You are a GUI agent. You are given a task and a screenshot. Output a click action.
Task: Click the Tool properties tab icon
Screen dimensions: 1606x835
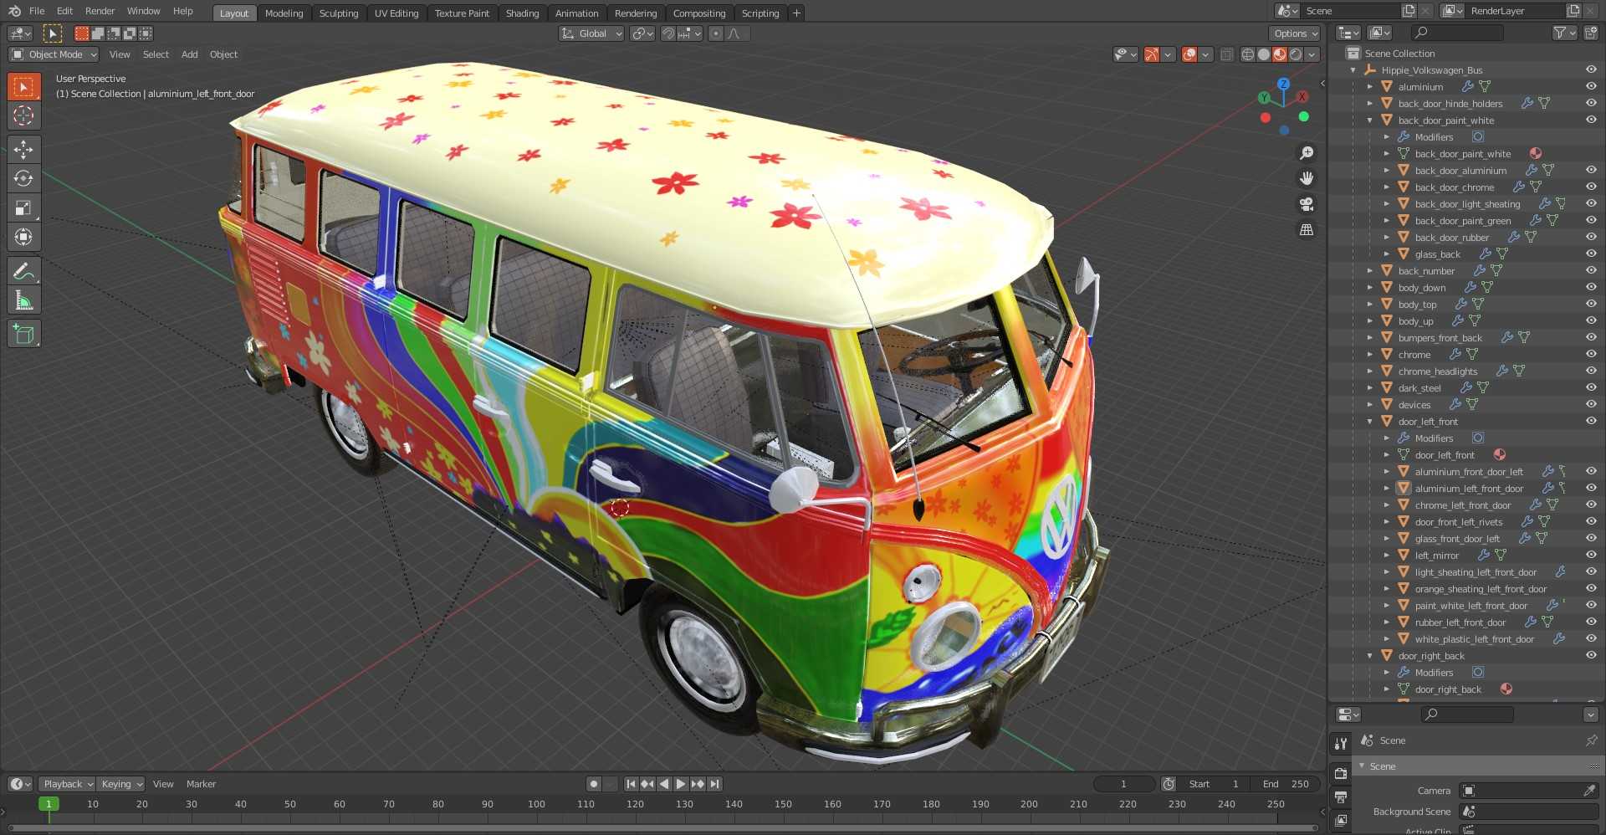click(x=1341, y=743)
